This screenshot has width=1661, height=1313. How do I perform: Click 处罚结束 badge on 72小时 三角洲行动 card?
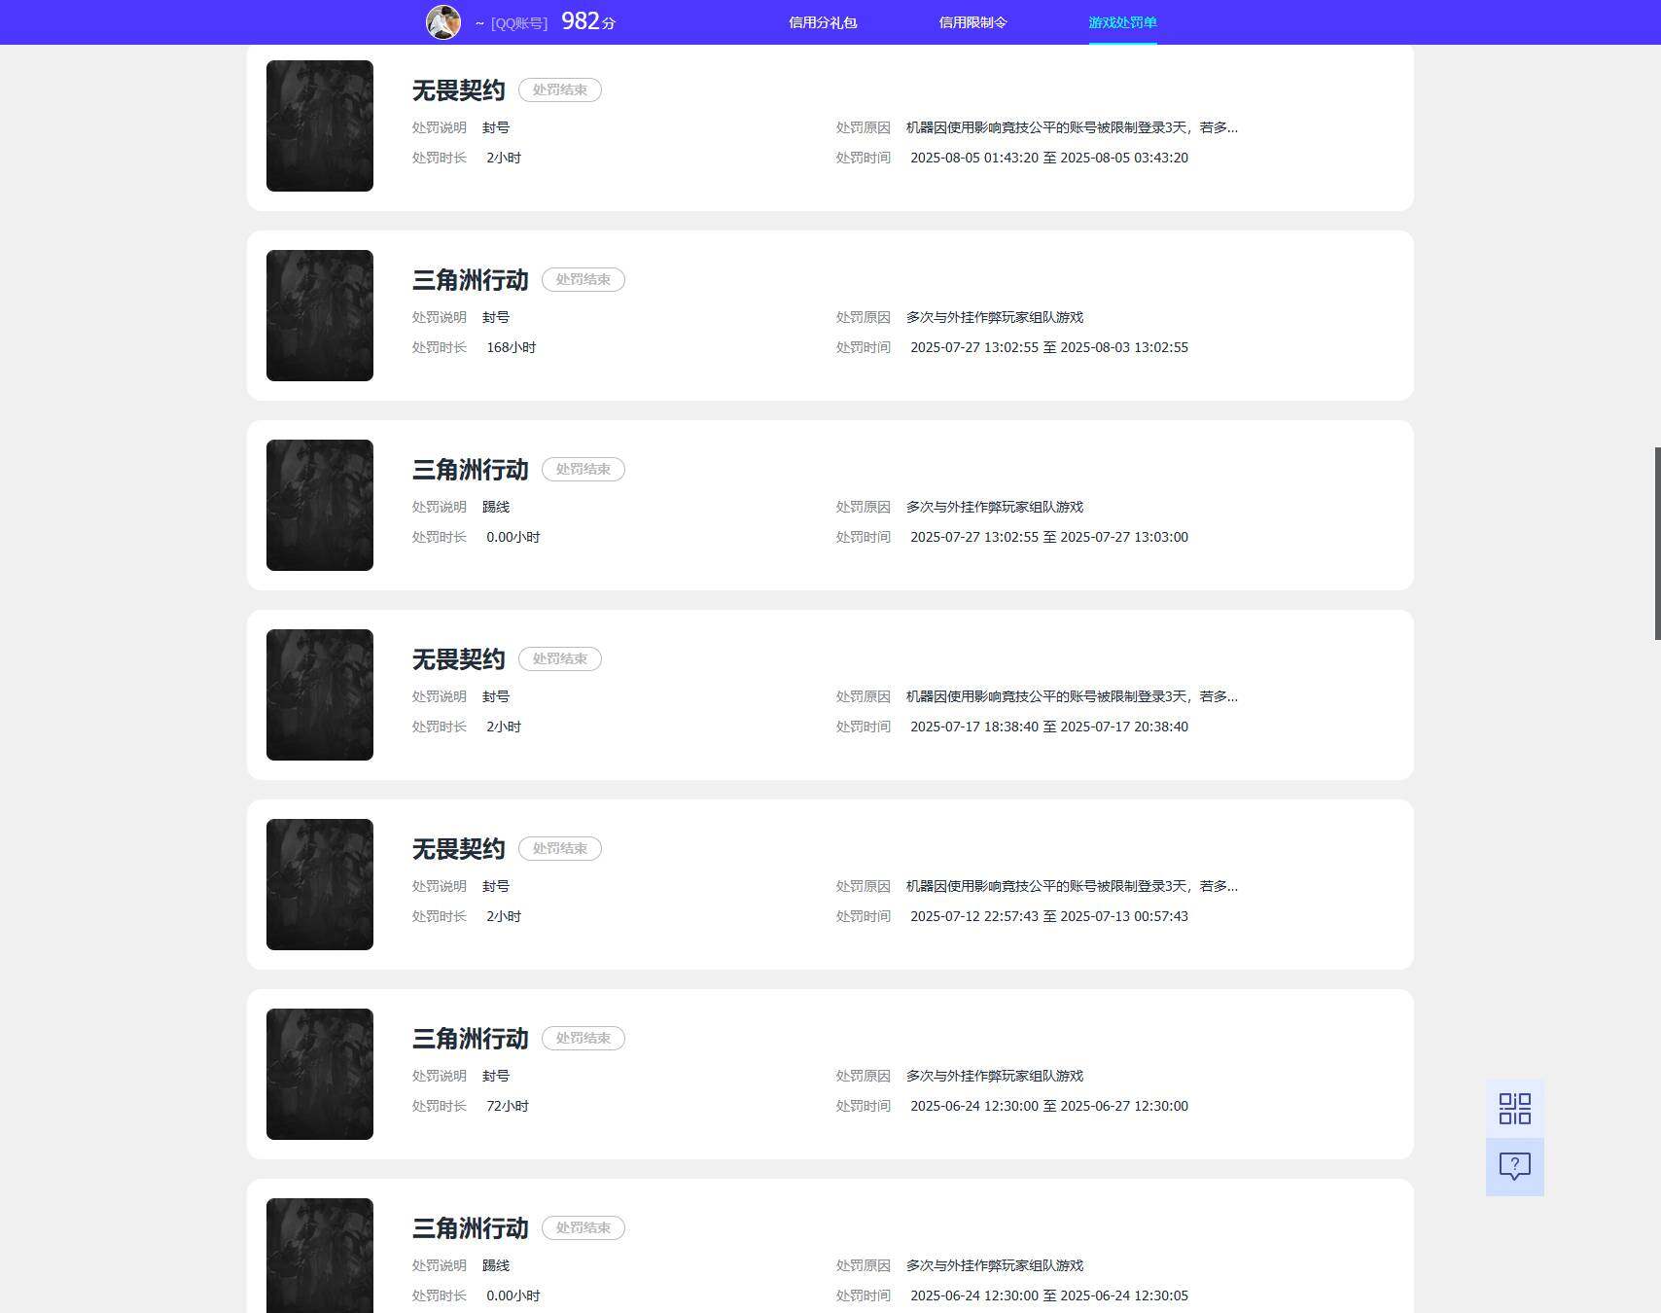coord(583,1038)
